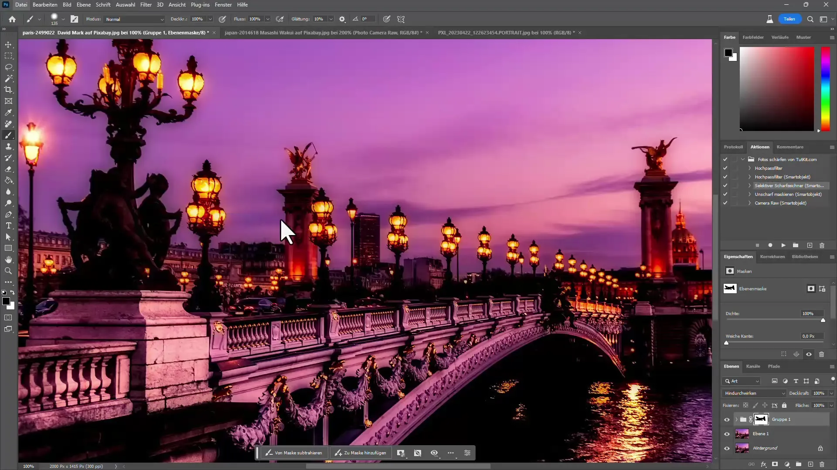Select the Move tool

8,45
